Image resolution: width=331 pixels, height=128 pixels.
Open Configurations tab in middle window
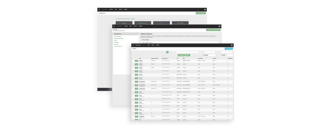click(120, 26)
